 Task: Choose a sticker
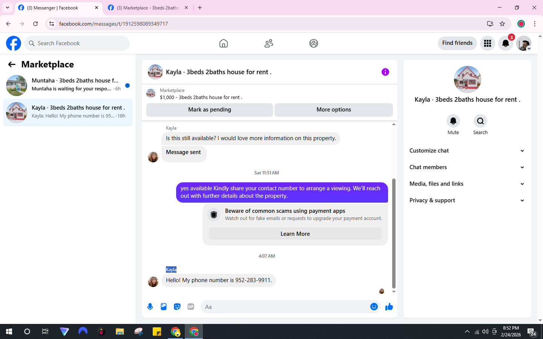[177, 307]
